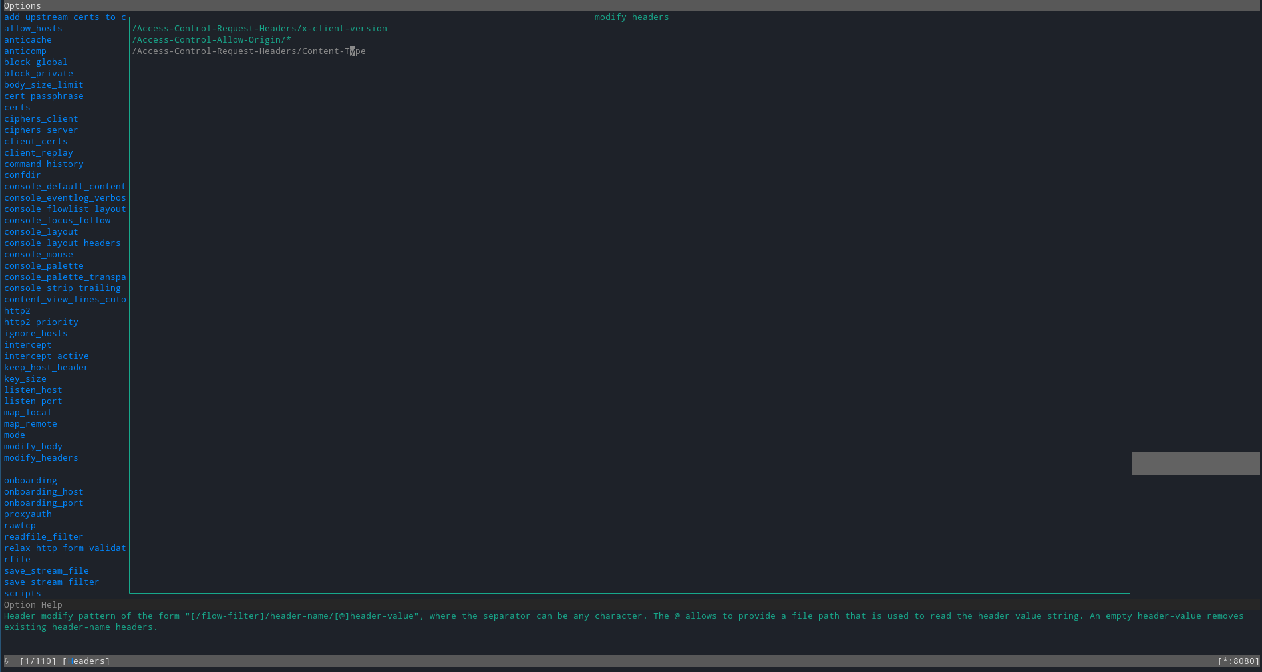The image size is (1262, 672).
Task: Open the "console_layout" option choices
Action: click(x=41, y=231)
